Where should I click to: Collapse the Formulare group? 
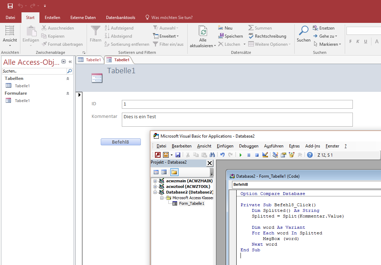point(68,93)
